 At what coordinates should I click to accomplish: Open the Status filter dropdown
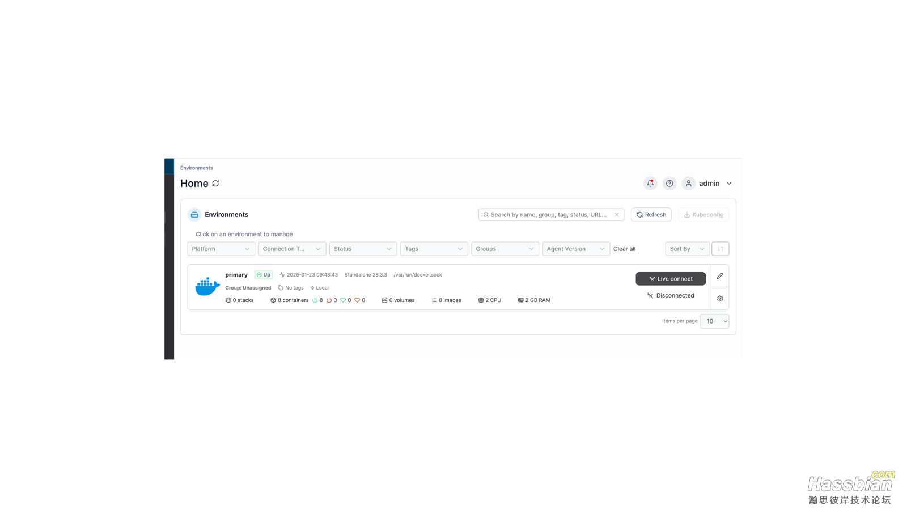363,249
